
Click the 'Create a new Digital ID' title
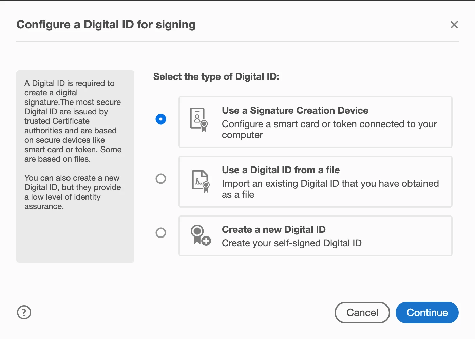[273, 230]
